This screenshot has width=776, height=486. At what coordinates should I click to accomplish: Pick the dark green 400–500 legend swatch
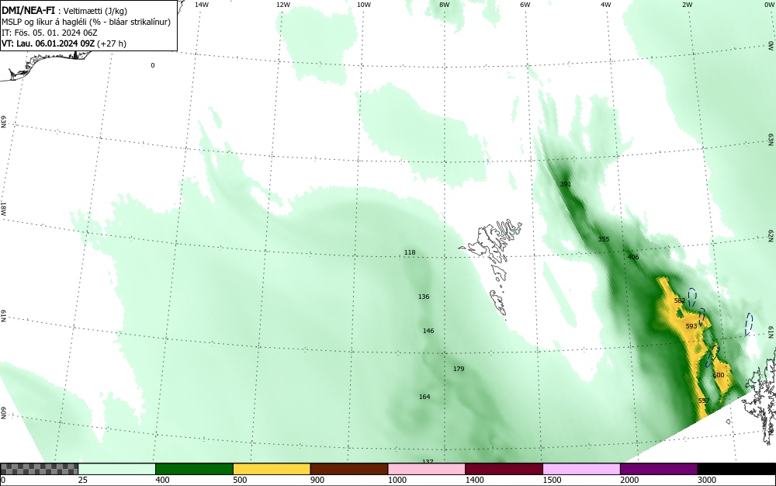coord(194,469)
